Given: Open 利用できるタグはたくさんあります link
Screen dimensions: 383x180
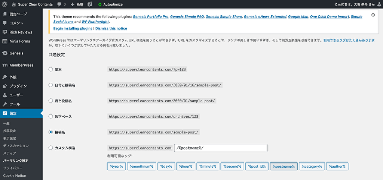Looking at the screenshot, I should point(349,40).
